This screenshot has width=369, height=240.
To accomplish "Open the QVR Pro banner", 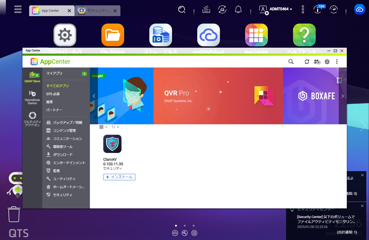I will pos(218,96).
